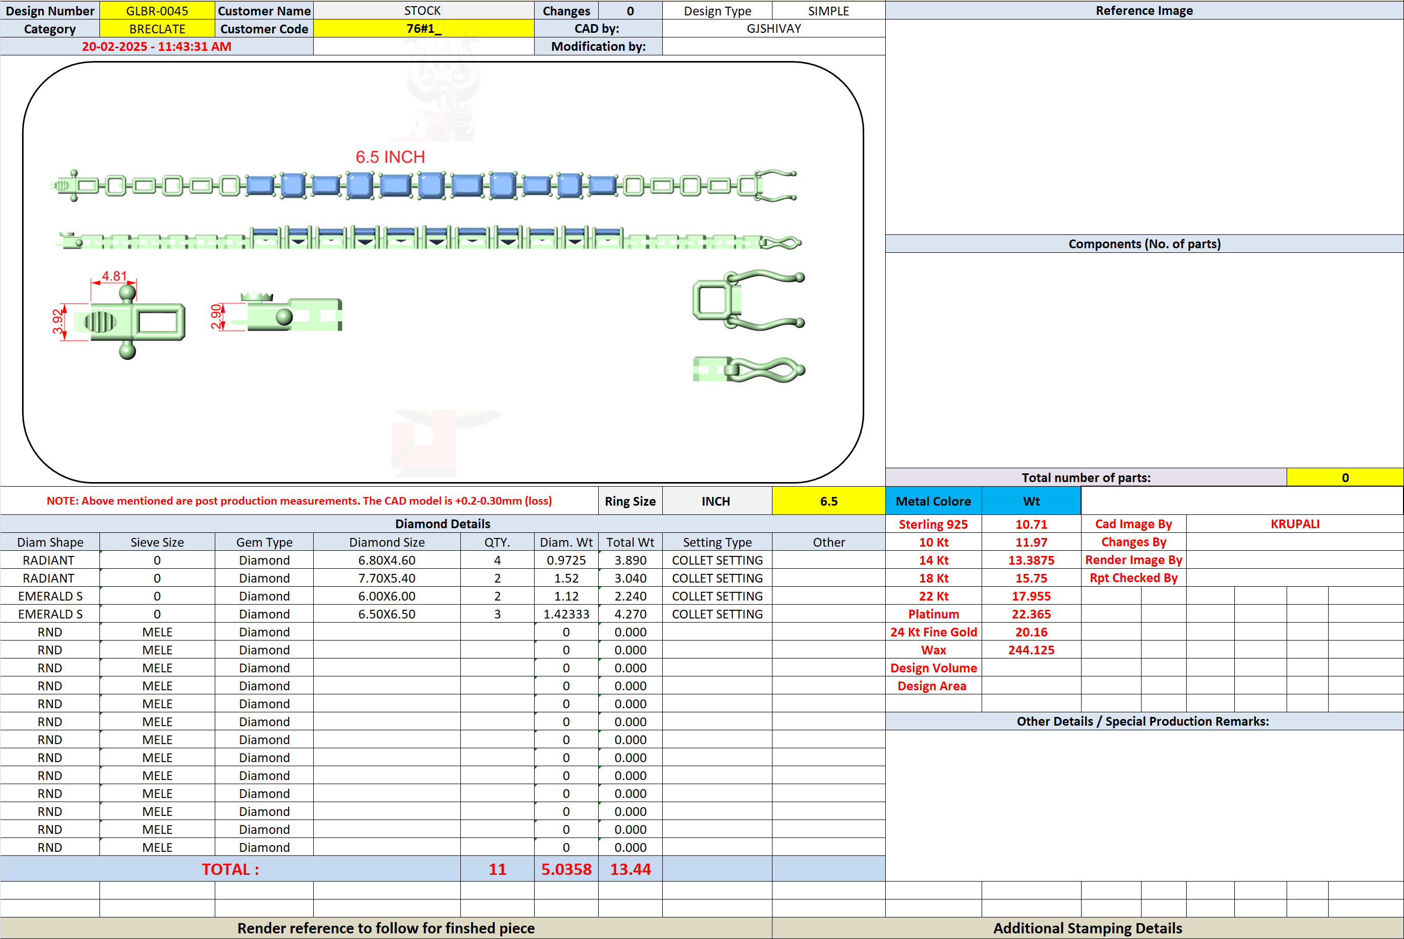The image size is (1404, 939).
Task: Select the Diam. Wt 0.9725 cell
Action: tap(566, 560)
